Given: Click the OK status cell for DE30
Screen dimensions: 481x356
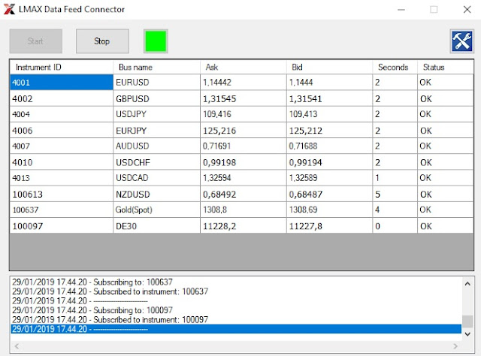Looking at the screenshot, I should (446, 226).
